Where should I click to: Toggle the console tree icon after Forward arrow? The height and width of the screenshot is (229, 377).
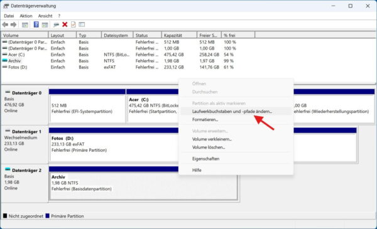[25, 24]
